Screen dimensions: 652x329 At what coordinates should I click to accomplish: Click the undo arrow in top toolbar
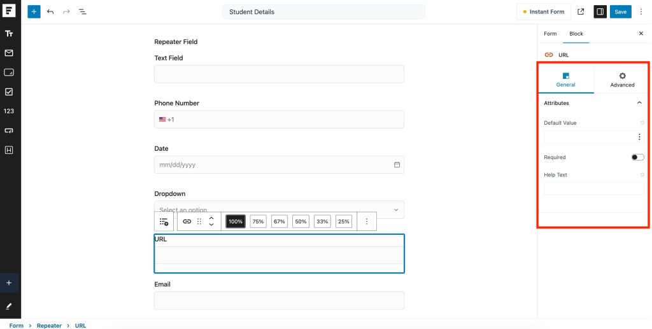(50, 11)
